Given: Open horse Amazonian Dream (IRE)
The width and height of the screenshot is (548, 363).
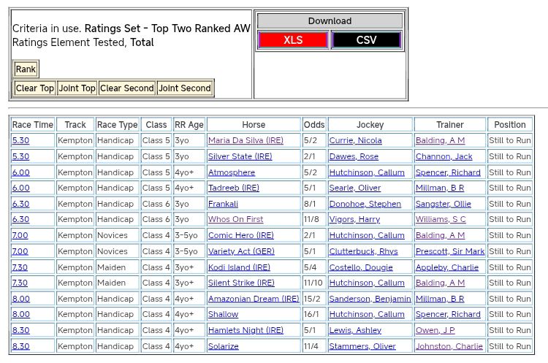Looking at the screenshot, I should click(254, 299).
